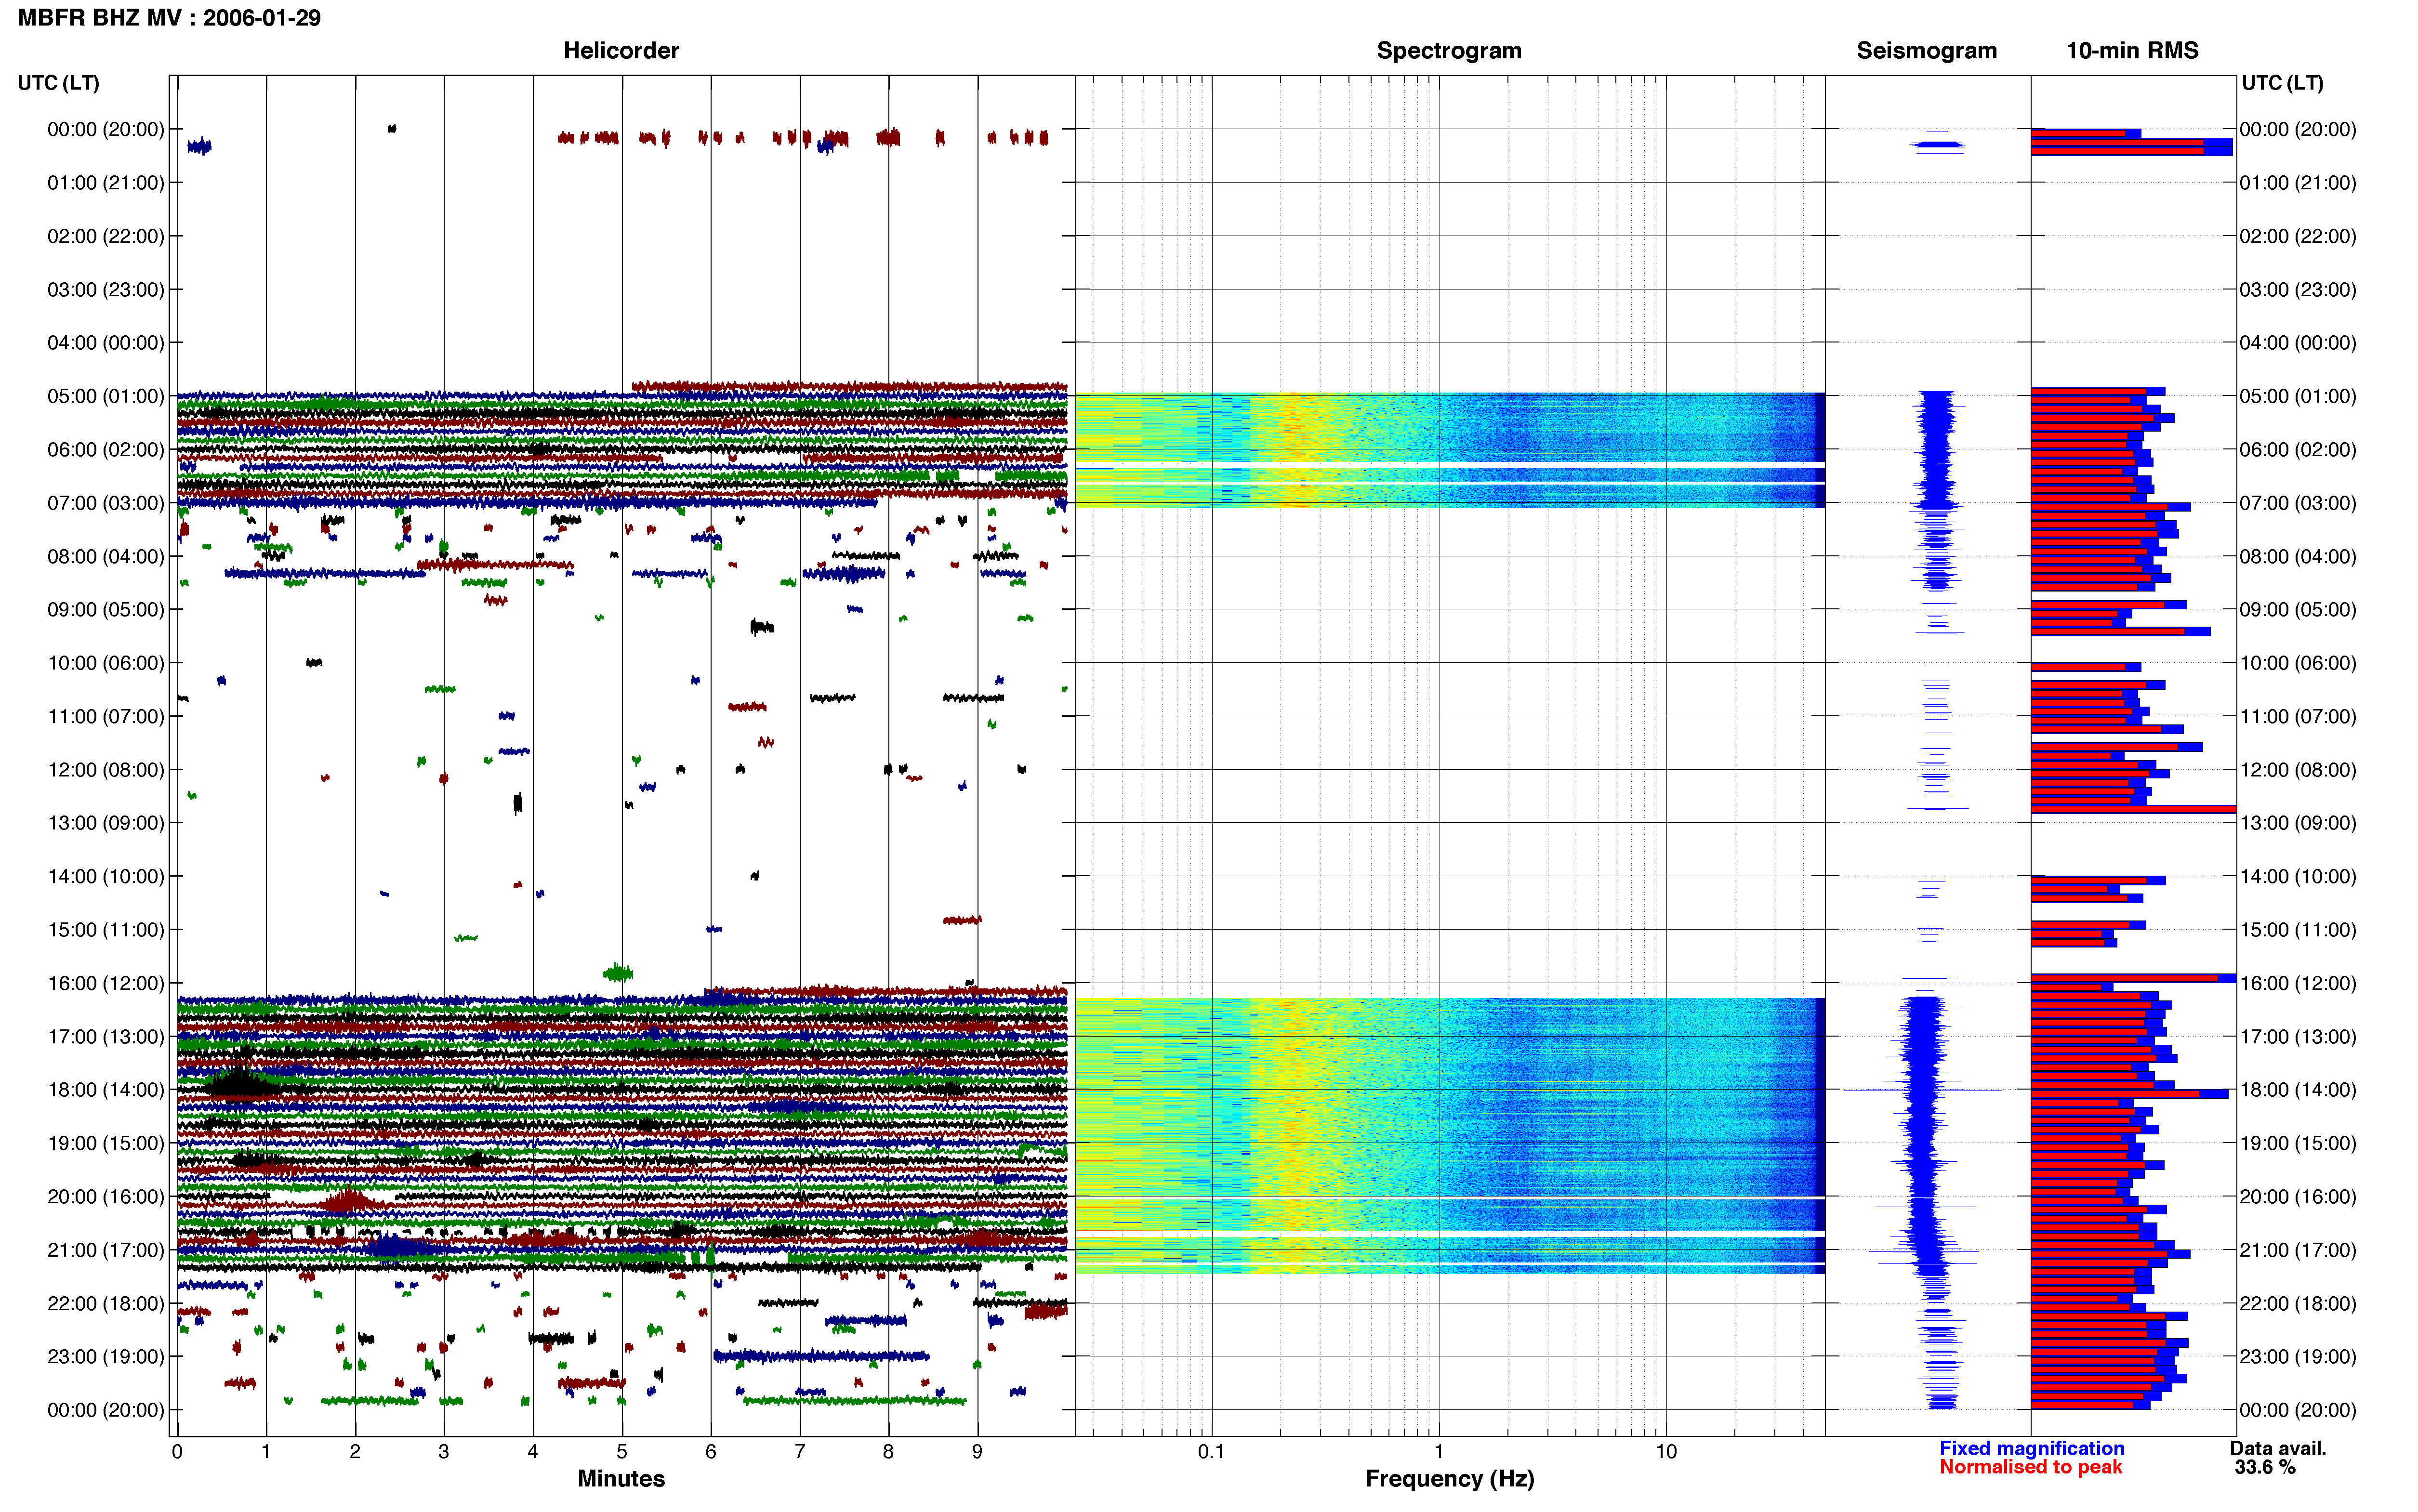Click the spectrogram band between 05:00 and 07:00
The height and width of the screenshot is (1512, 2418).
tap(1449, 449)
